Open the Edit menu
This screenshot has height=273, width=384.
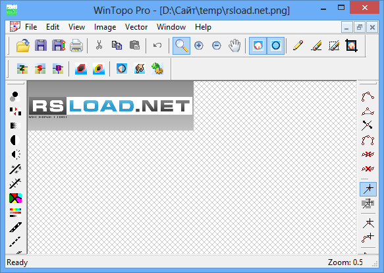(x=53, y=27)
